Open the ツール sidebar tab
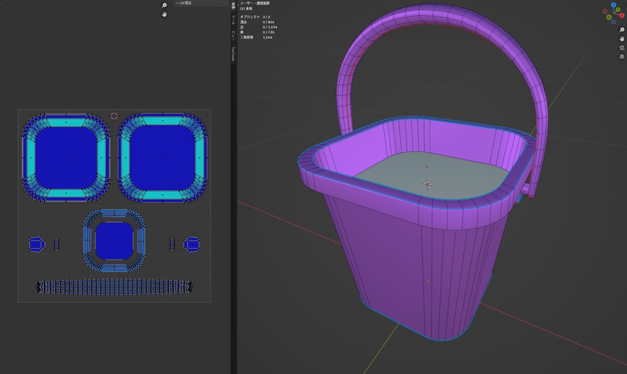Viewport: 627px width, 374px height. (233, 20)
